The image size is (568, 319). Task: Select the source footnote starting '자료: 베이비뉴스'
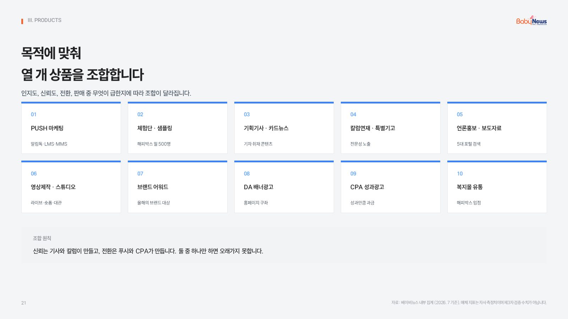469,303
